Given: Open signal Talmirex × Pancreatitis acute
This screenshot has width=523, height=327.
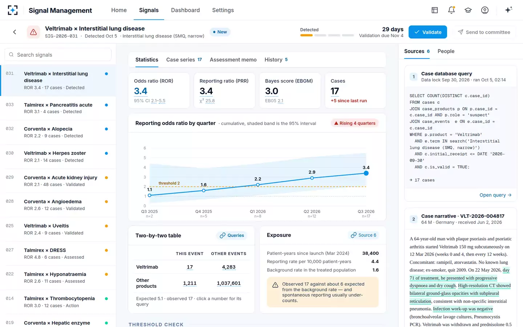Looking at the screenshot, I should [x=58, y=108].
